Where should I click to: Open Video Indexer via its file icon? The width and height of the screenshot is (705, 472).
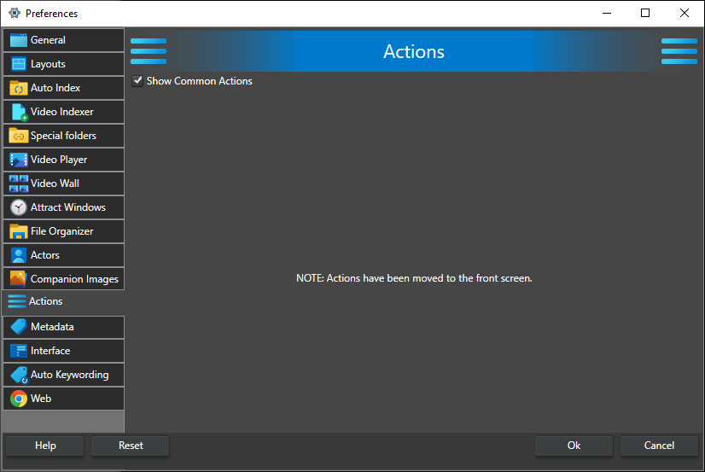tap(18, 112)
